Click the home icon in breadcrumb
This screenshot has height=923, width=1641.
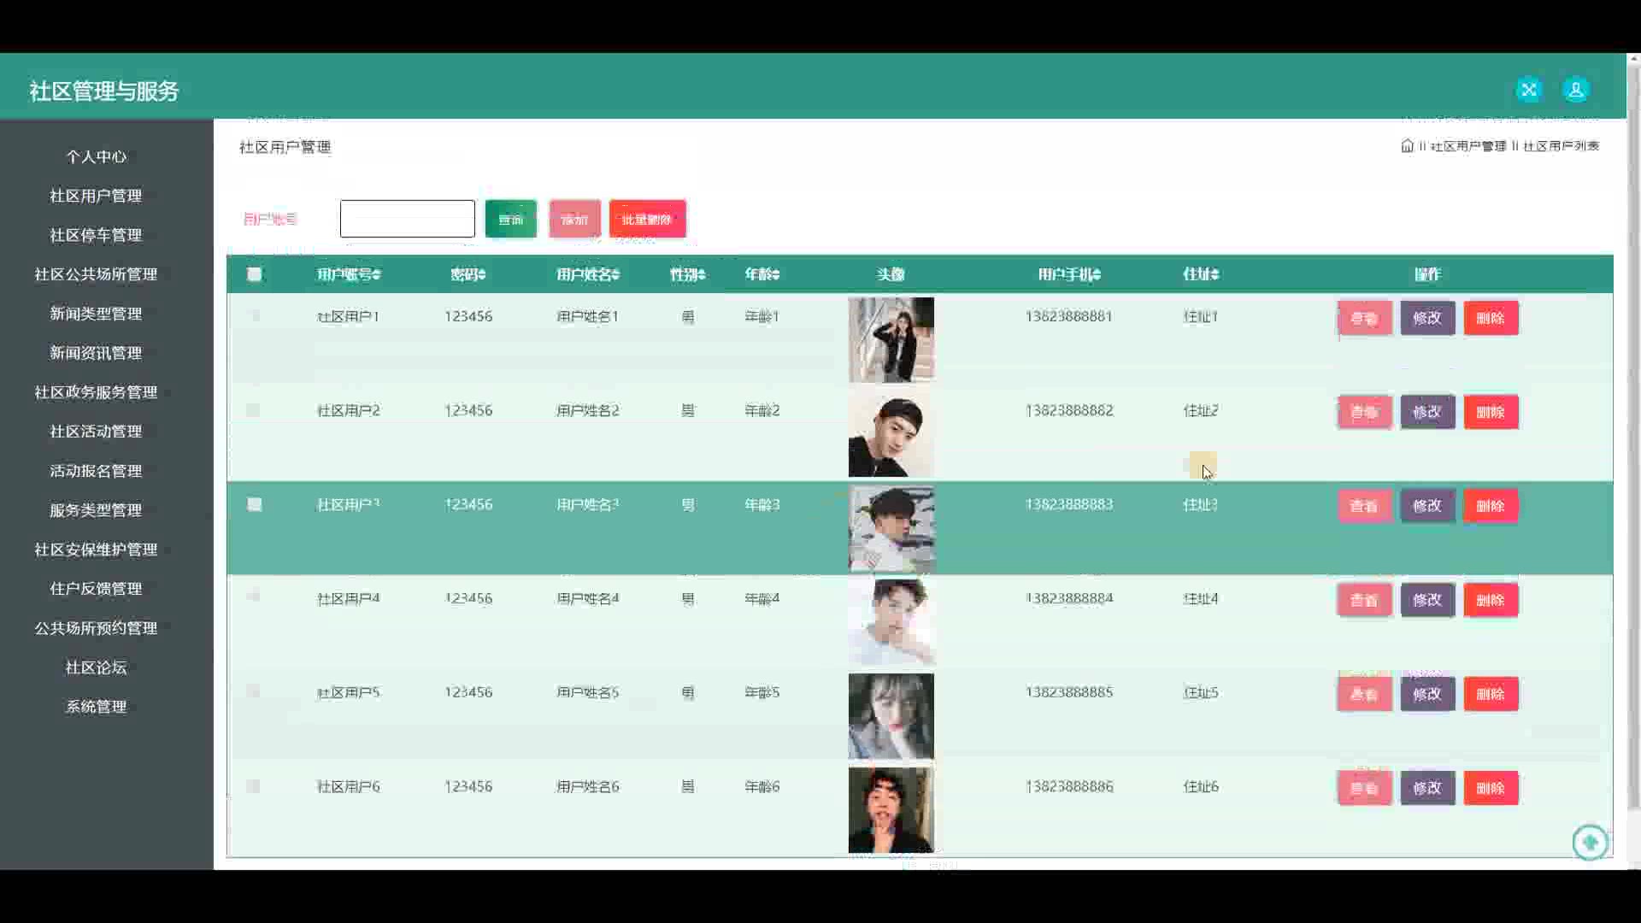pyautogui.click(x=1407, y=146)
